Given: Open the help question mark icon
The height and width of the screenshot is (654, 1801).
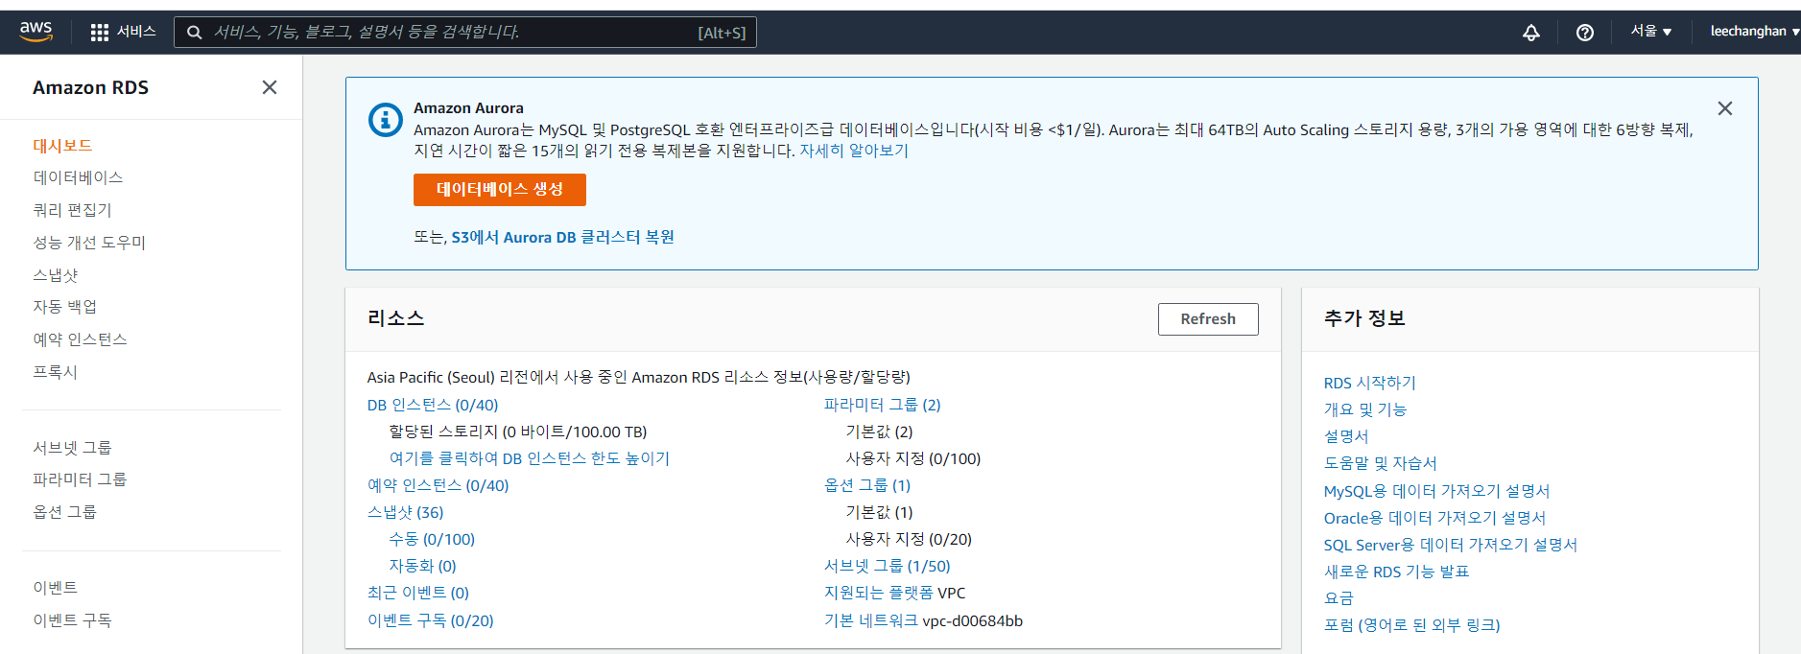Looking at the screenshot, I should [x=1585, y=33].
